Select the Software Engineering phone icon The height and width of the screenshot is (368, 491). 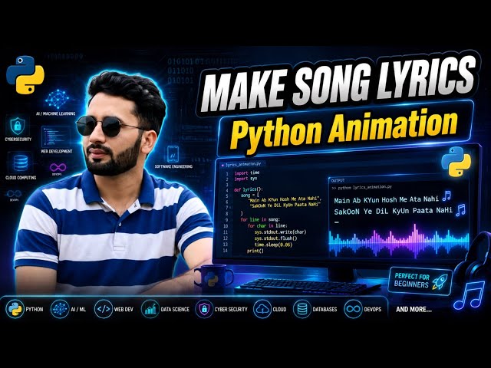(173, 154)
